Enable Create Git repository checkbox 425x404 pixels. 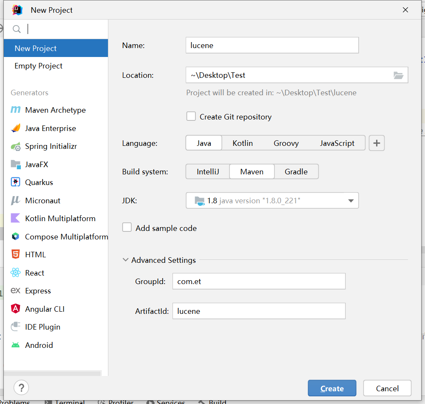(x=191, y=117)
